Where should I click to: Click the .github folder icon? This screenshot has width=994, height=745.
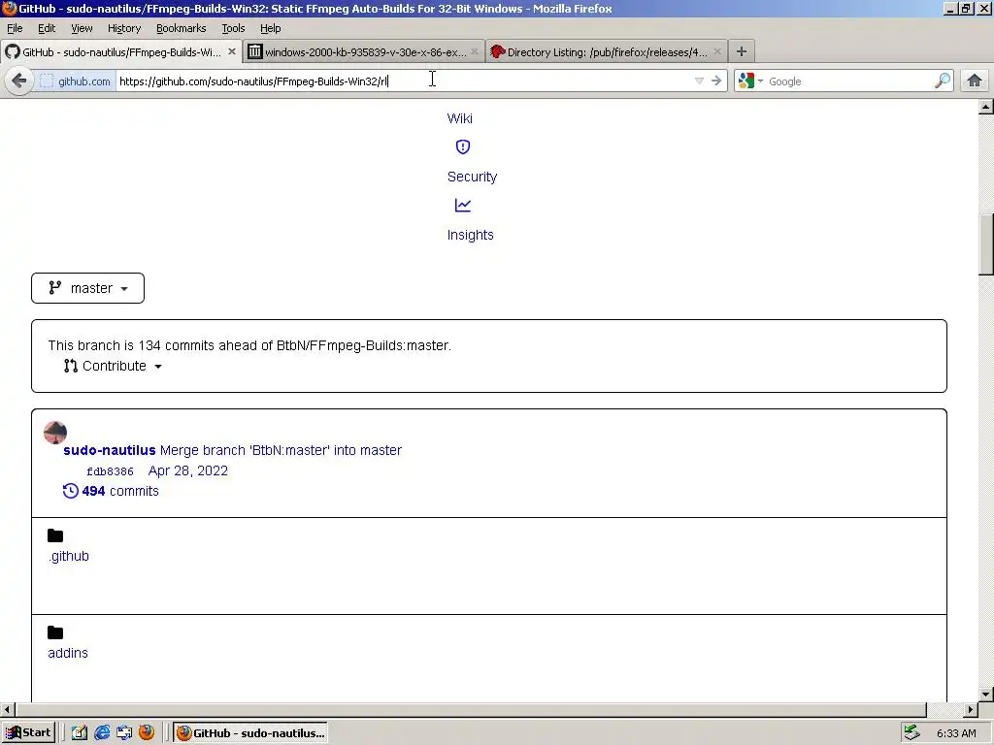(x=55, y=535)
